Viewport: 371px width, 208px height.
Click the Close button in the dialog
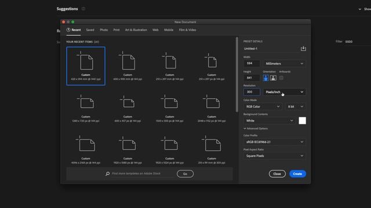click(277, 174)
